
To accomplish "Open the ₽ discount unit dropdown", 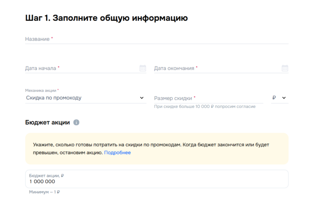I will click(280, 98).
